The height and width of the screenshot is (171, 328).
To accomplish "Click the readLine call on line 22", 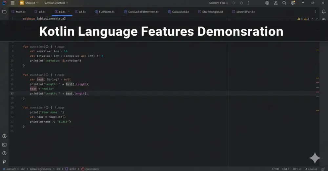I will click(x=57, y=117).
